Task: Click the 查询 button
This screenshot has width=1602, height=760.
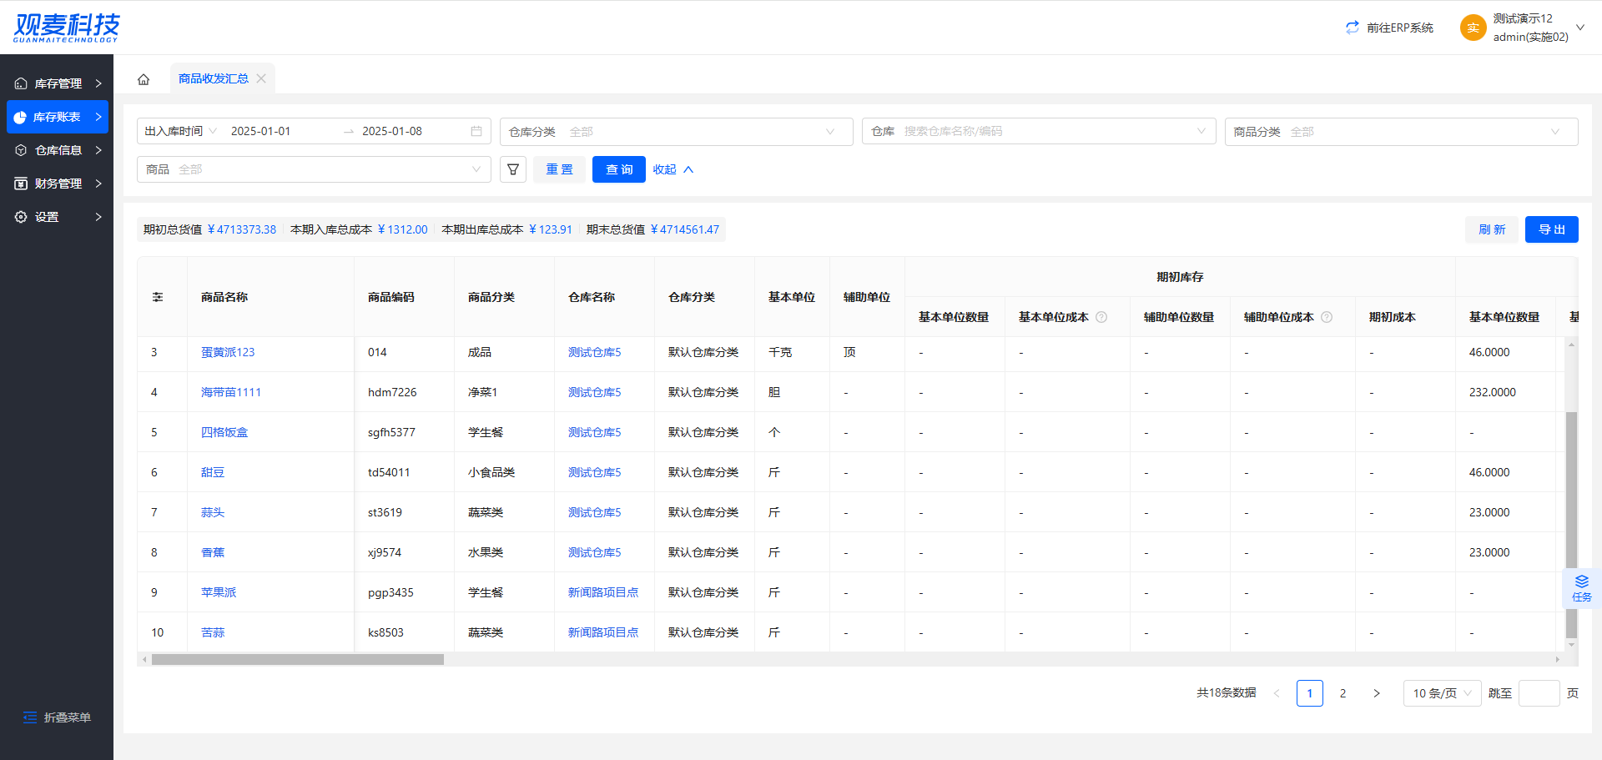Action: click(x=618, y=169)
